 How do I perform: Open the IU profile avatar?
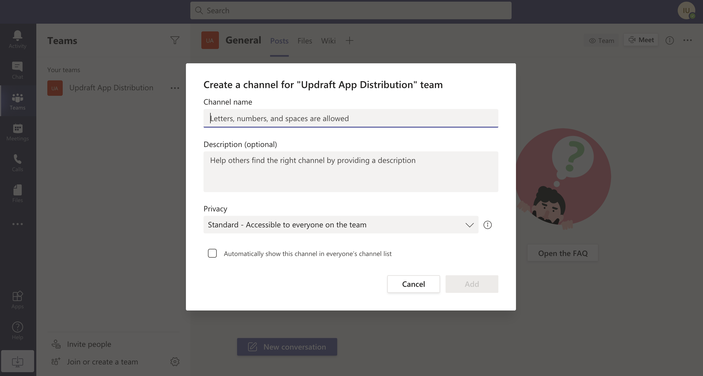686,10
